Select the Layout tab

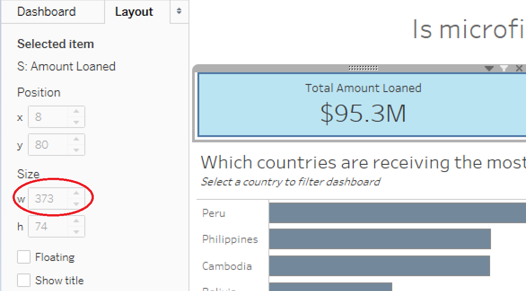pyautogui.click(x=134, y=12)
